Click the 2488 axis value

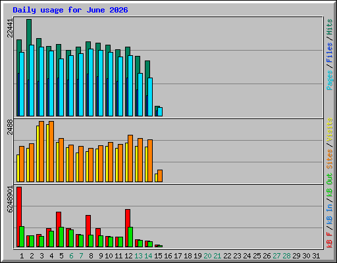pyautogui.click(x=10, y=127)
